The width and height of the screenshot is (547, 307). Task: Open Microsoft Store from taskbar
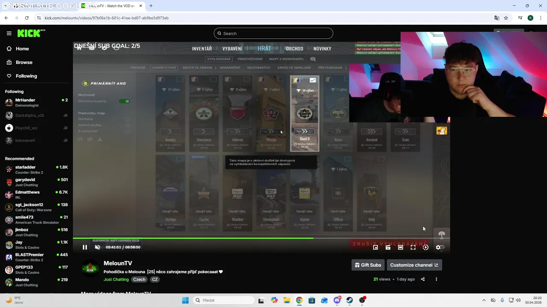coord(312,300)
